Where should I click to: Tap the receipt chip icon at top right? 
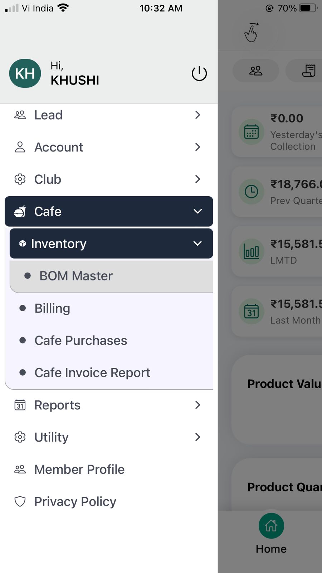(x=308, y=71)
